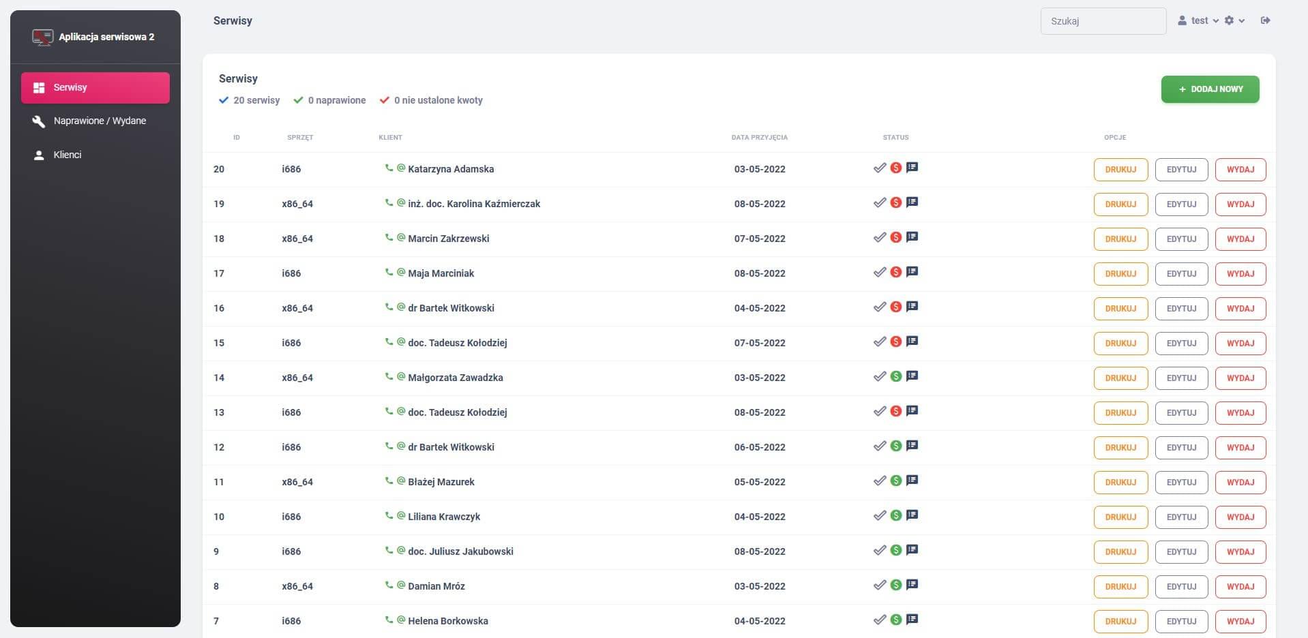Click the email @ icon for Damian Mróz
The width and height of the screenshot is (1308, 638).
tap(401, 585)
